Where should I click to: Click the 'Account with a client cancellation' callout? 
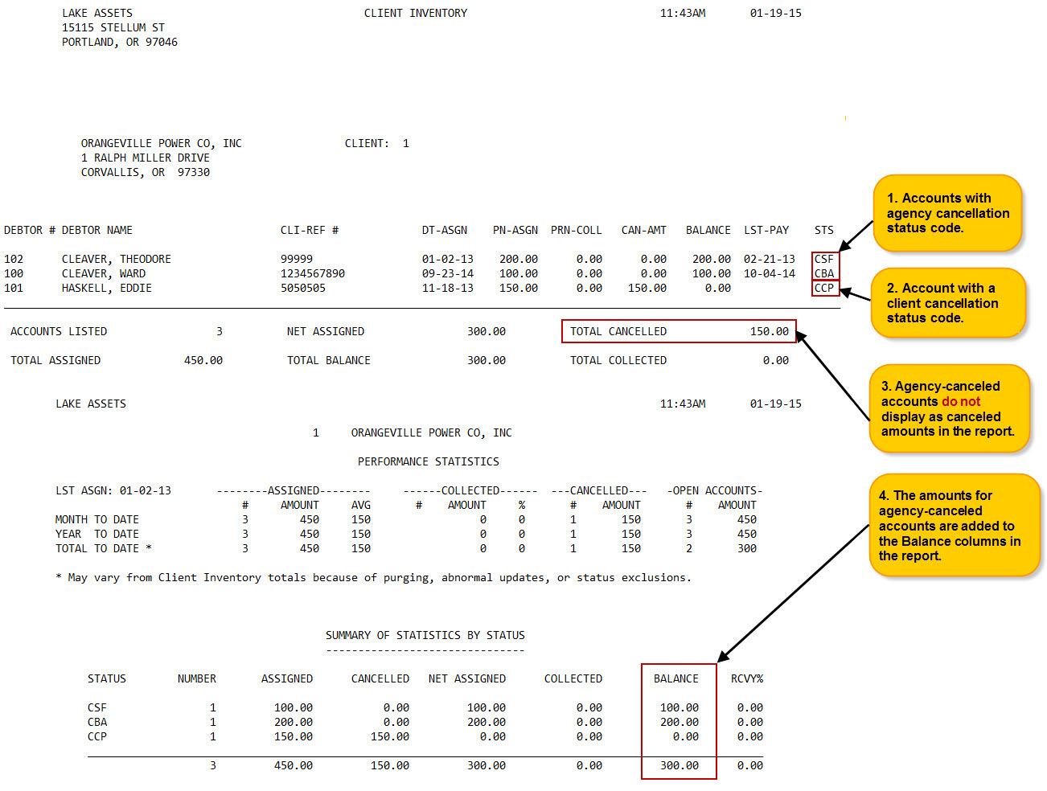pos(946,303)
